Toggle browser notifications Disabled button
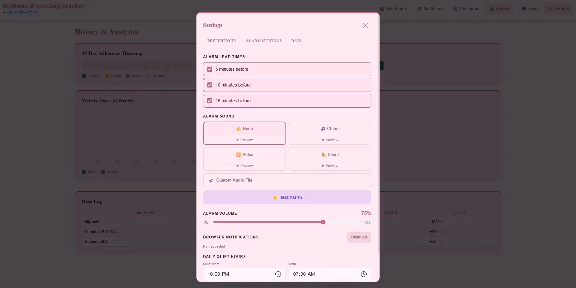 pos(359,237)
